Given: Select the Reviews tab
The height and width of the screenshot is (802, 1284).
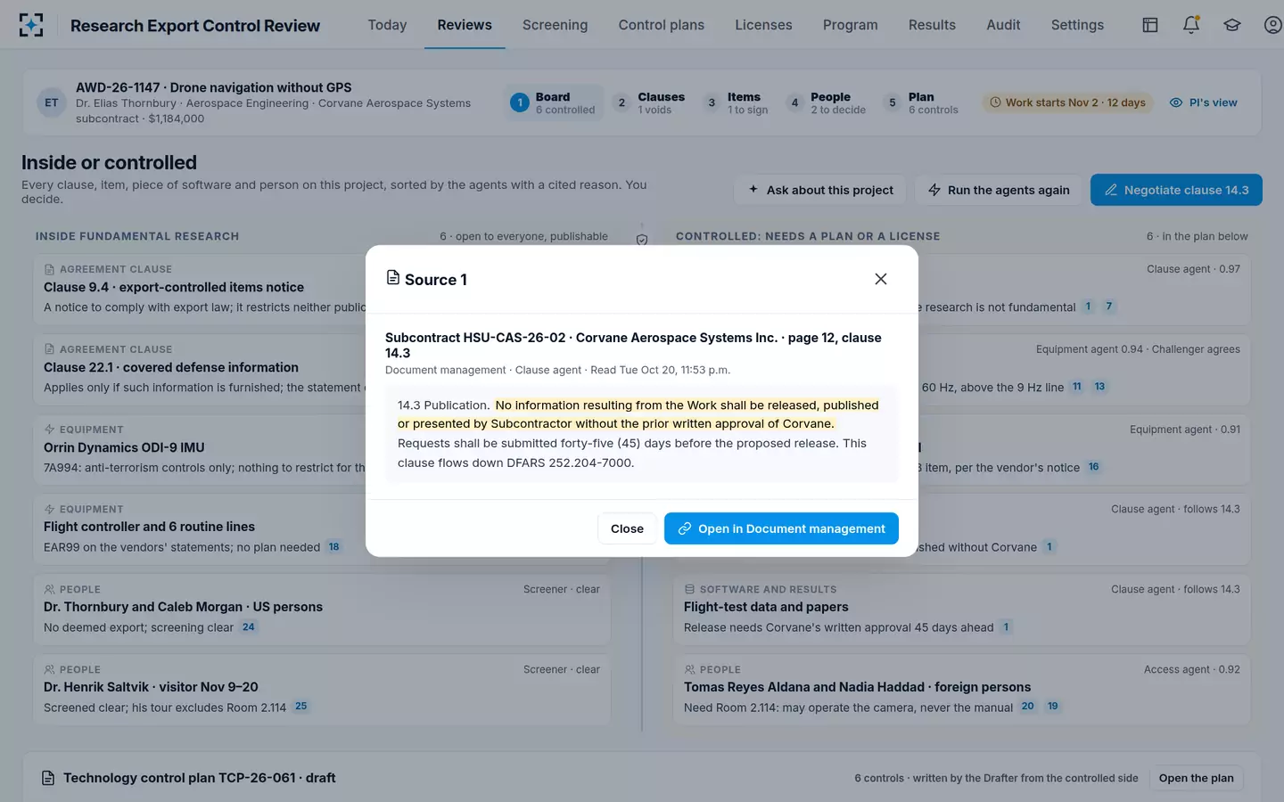Looking at the screenshot, I should [465, 25].
